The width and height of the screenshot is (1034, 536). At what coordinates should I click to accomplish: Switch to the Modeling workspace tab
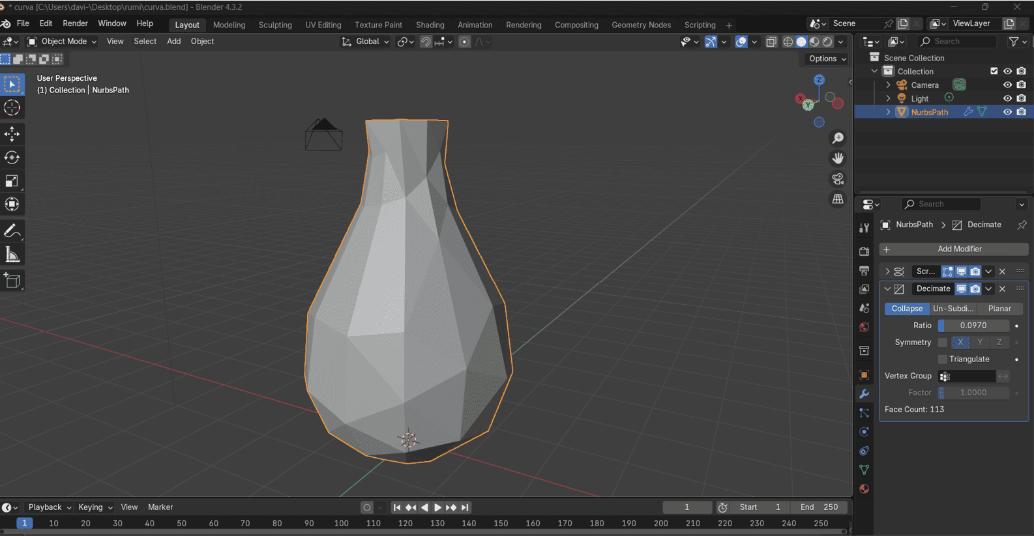coord(229,25)
